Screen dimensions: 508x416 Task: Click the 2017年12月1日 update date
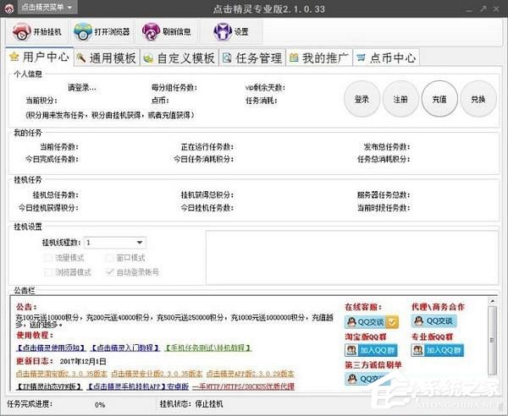(83, 361)
